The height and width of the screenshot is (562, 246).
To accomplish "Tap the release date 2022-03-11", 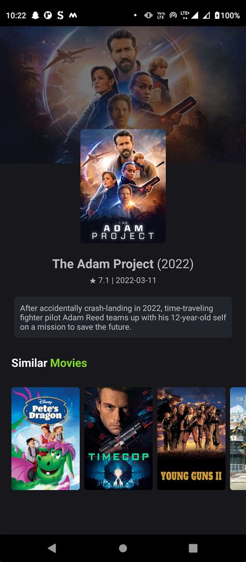I will (136, 281).
